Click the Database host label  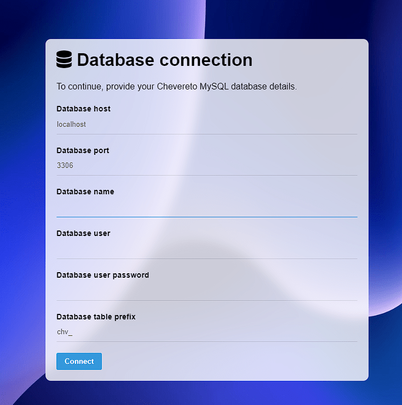[x=83, y=109]
